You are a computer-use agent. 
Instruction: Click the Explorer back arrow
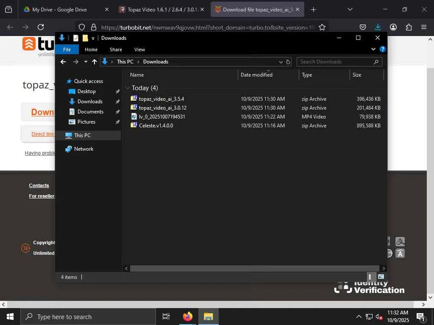point(63,62)
